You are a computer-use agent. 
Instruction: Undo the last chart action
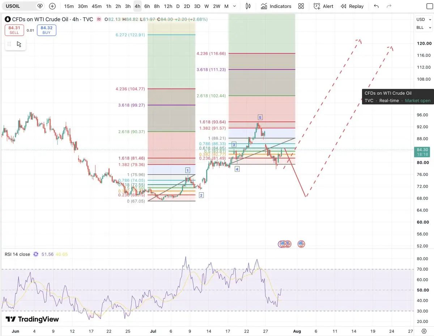(x=376, y=6)
